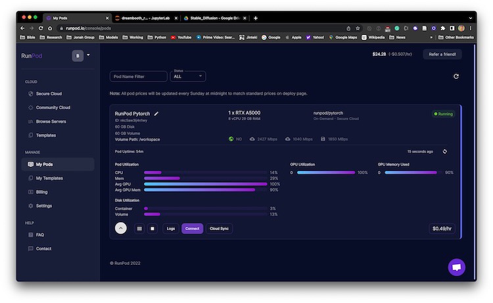This screenshot has height=303, width=493.
Task: Click the Secure Cloud shield icon
Action: coord(30,93)
